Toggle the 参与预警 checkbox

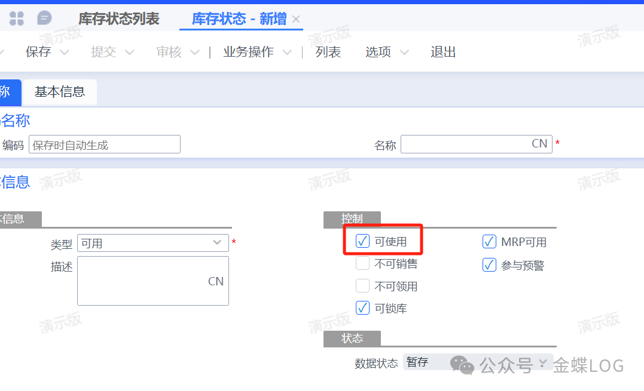[489, 265]
